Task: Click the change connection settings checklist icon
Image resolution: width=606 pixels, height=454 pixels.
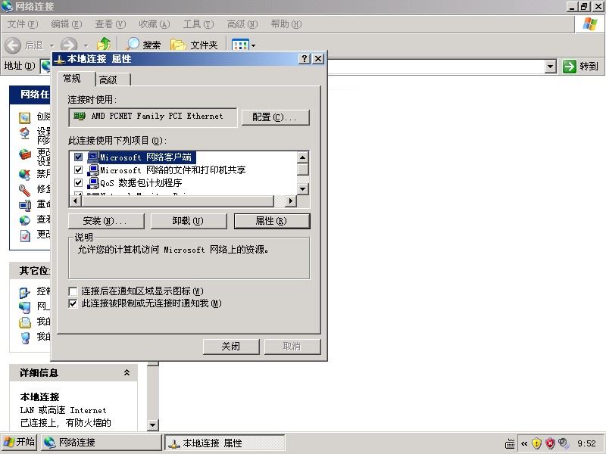Action: tap(25, 235)
